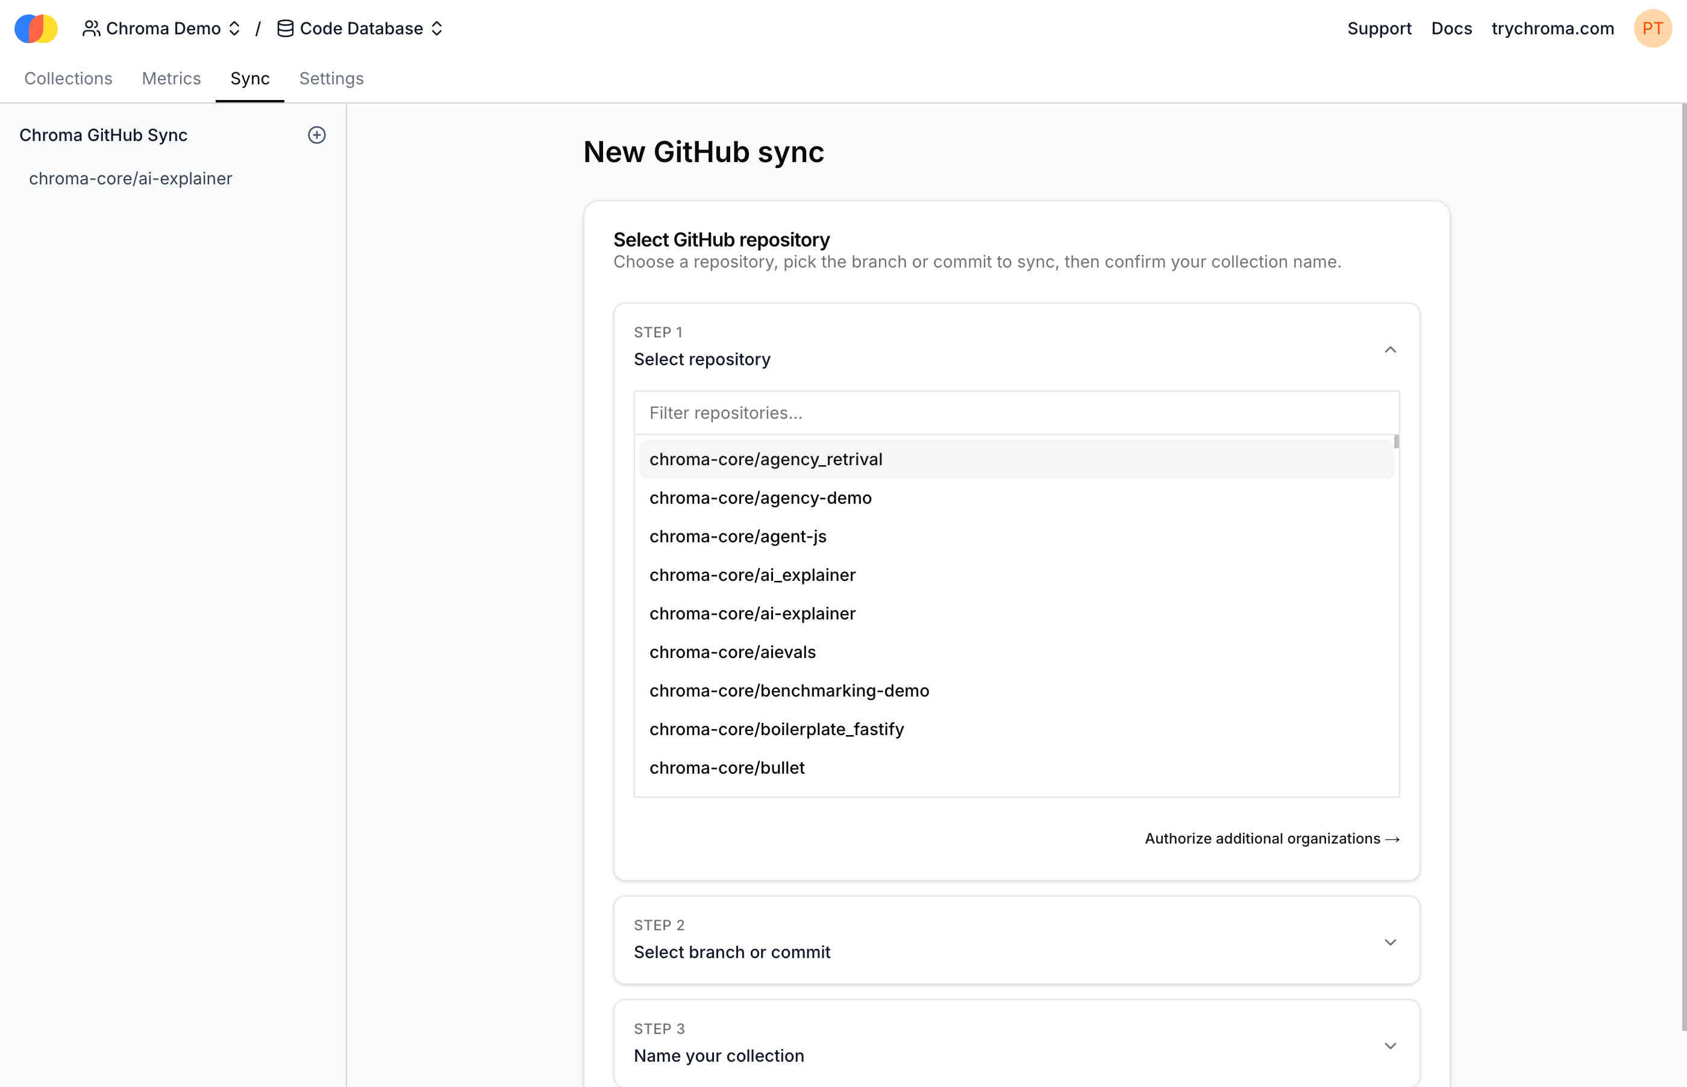Image resolution: width=1687 pixels, height=1087 pixels.
Task: Open trychroma.com
Action: [x=1551, y=28]
